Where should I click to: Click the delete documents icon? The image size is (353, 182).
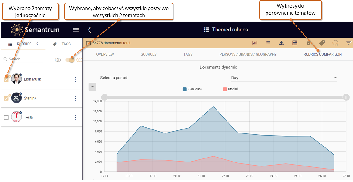308,43
